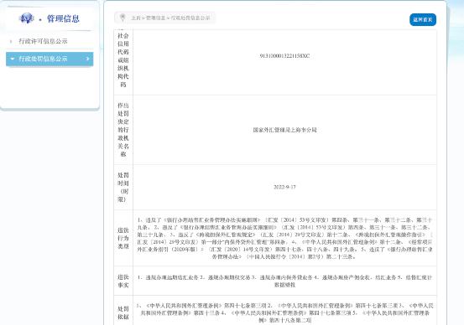Click violation type text citing 汇发〔2014〕53号
Screen dimensions: 464x325
(284, 238)
